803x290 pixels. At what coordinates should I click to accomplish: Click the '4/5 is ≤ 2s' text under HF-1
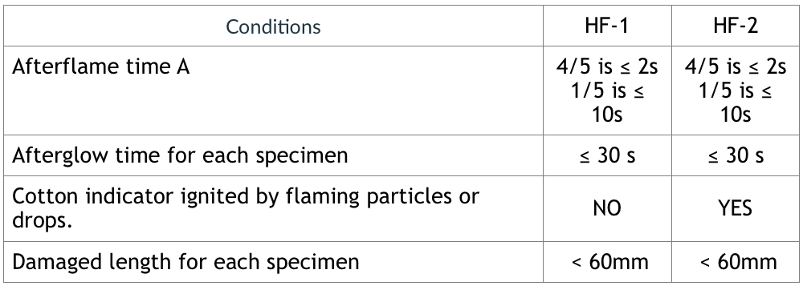607,66
